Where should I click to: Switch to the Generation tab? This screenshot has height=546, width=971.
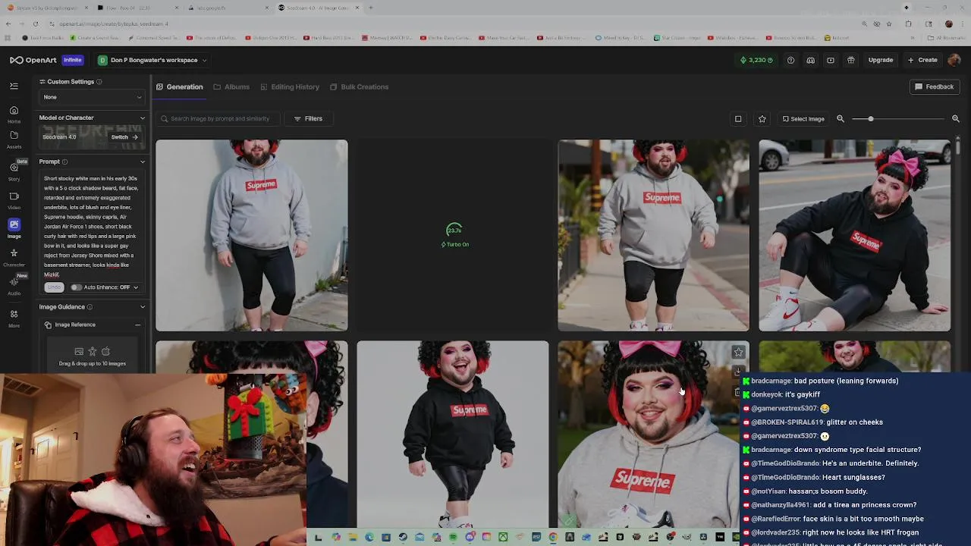180,86
